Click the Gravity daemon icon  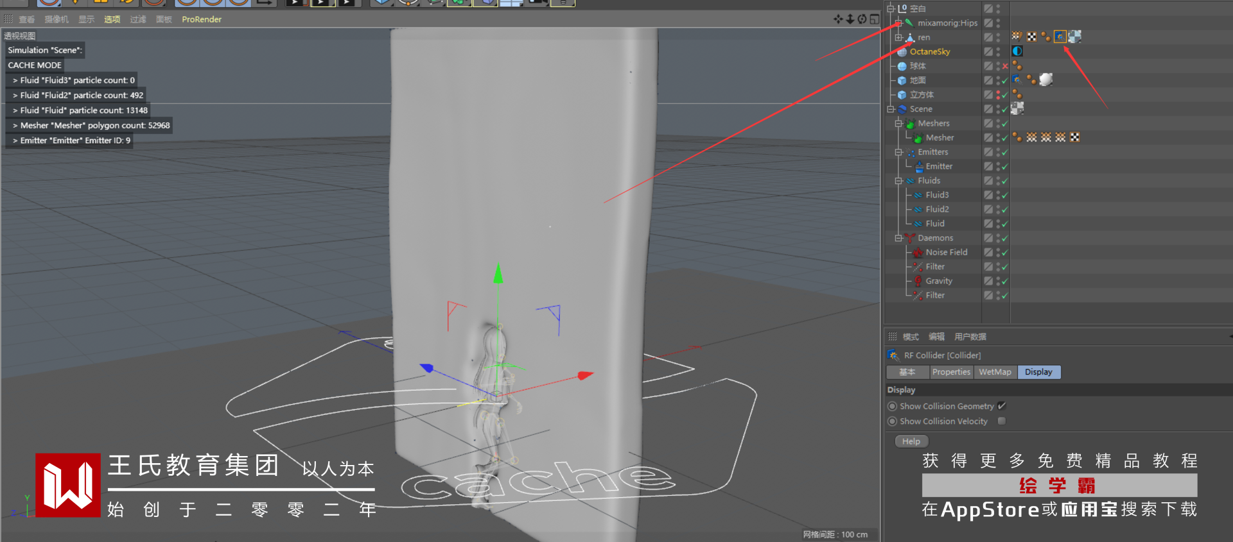[x=918, y=281]
